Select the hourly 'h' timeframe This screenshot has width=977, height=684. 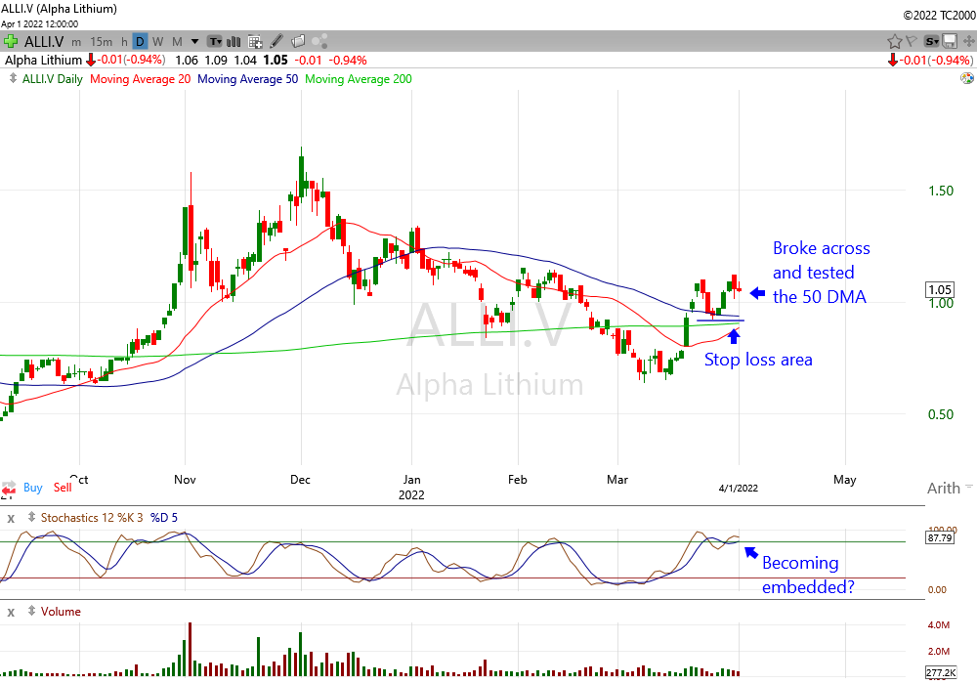click(x=124, y=42)
